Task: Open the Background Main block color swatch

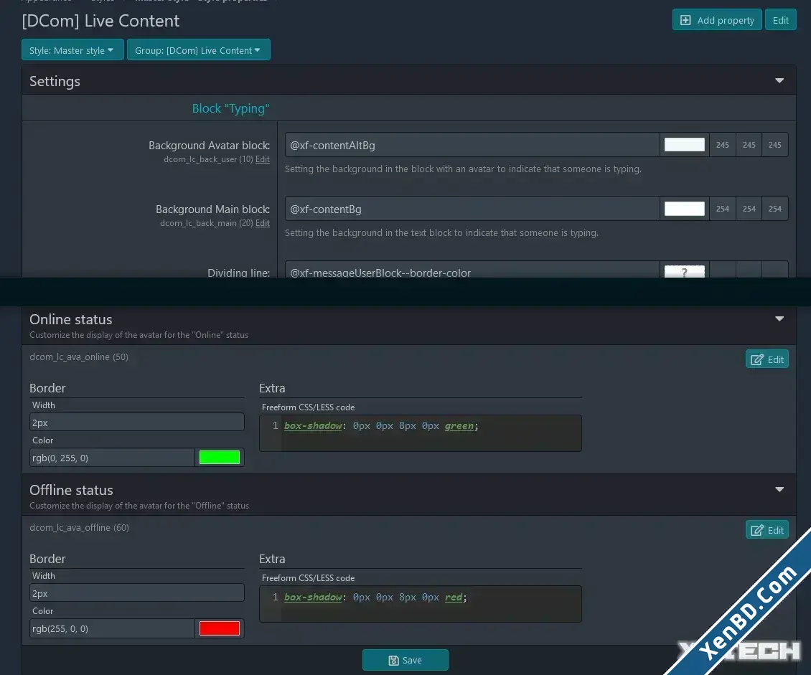Action: point(684,209)
